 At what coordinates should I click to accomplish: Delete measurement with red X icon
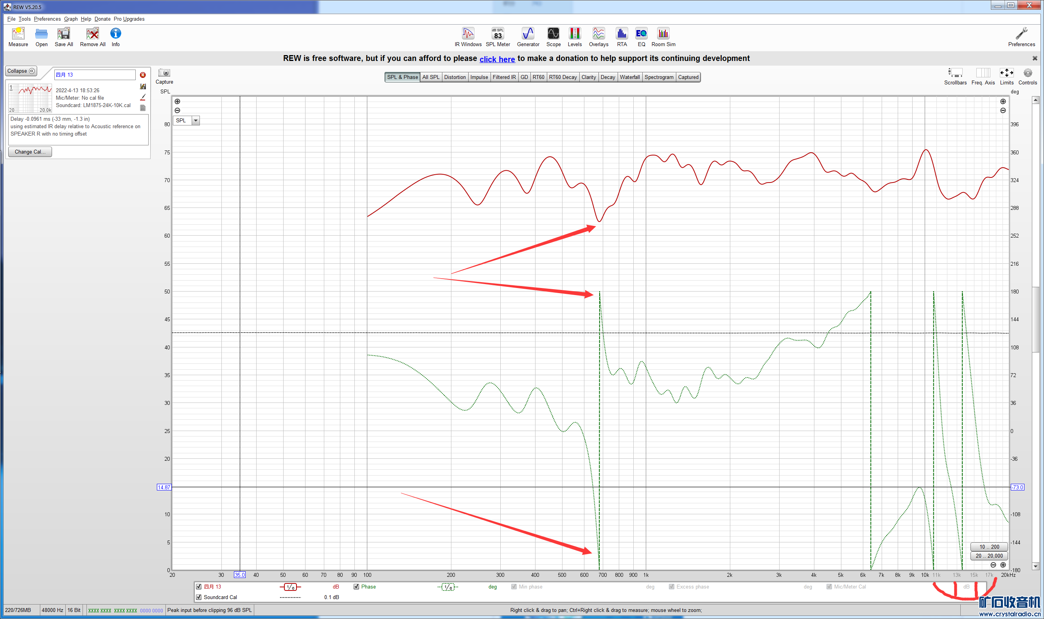click(143, 75)
